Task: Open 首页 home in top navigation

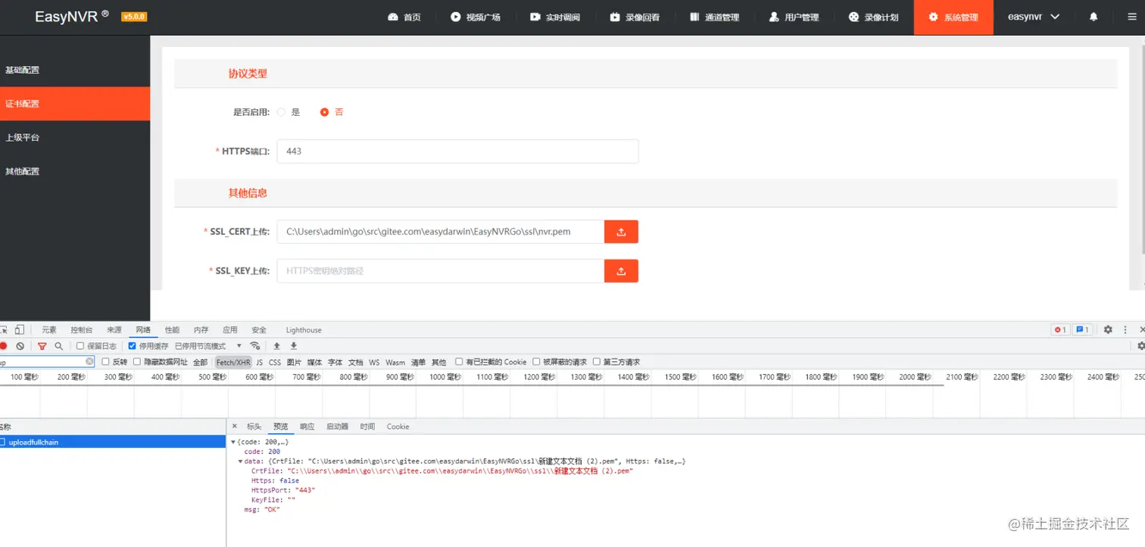Action: (x=404, y=17)
